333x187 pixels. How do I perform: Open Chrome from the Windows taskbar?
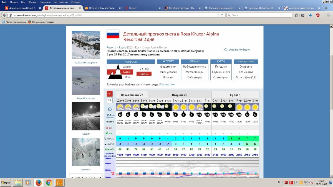[49, 183]
